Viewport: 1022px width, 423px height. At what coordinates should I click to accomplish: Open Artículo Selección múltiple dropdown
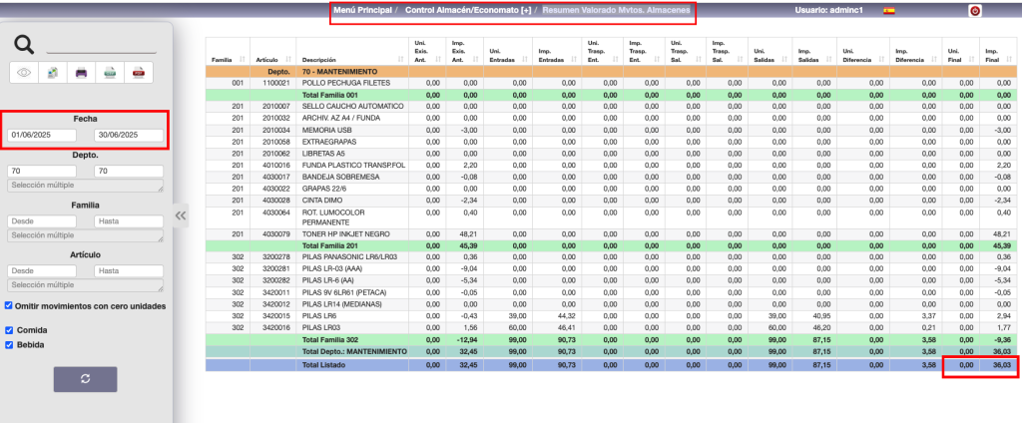[x=85, y=285]
